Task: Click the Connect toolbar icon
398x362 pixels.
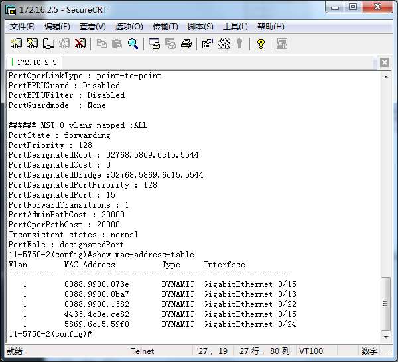Action: 17,44
